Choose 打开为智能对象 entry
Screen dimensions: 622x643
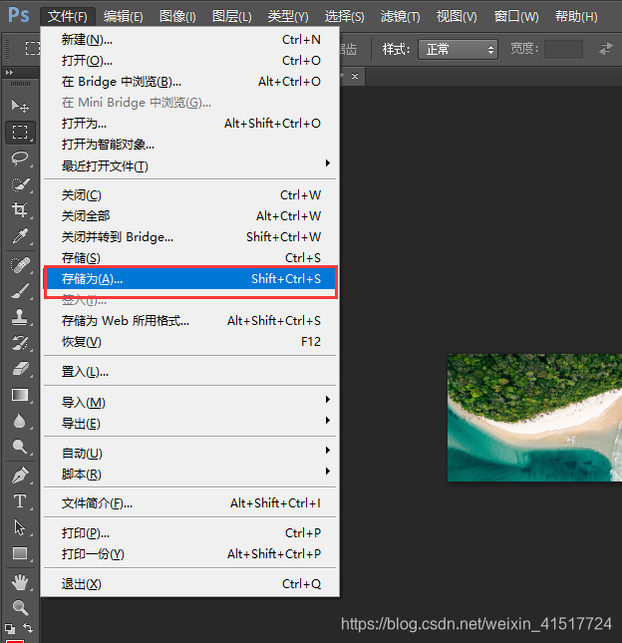pos(190,144)
